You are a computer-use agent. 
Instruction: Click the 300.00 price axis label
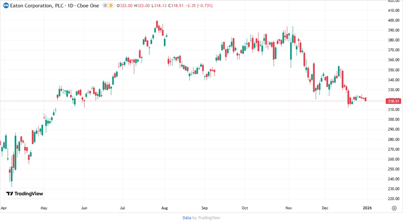pyautogui.click(x=394, y=120)
